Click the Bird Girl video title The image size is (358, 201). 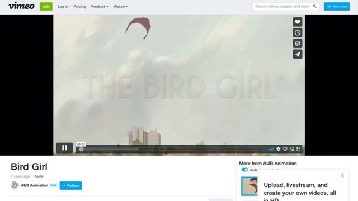29,167
